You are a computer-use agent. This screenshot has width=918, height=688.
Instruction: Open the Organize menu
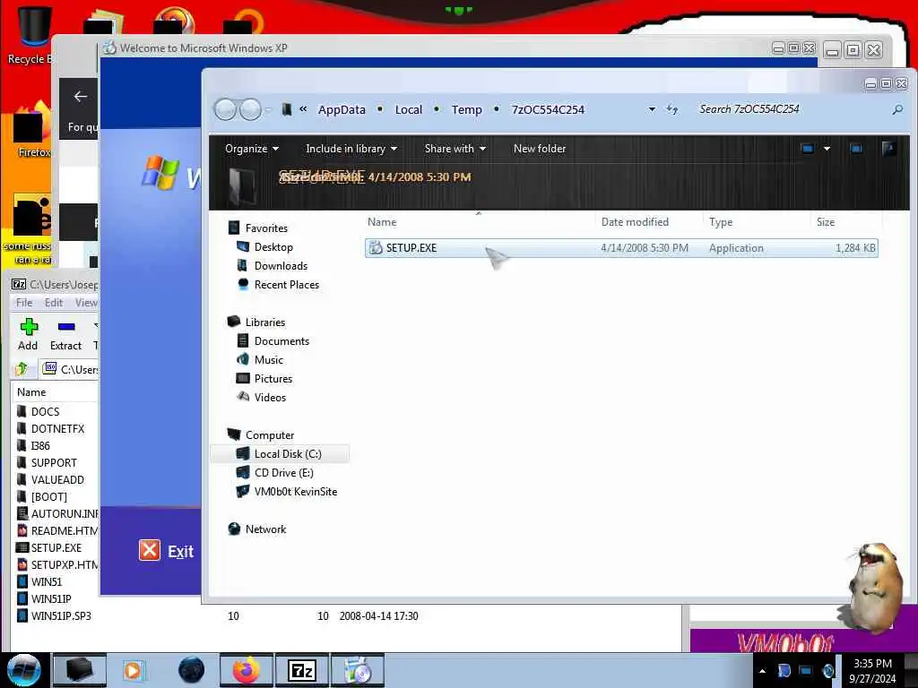[x=252, y=149]
